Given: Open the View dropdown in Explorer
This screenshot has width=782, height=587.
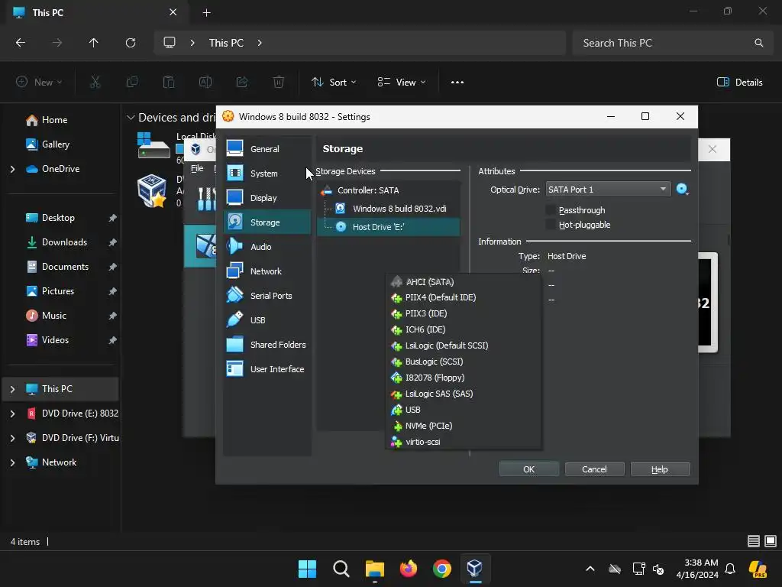Looking at the screenshot, I should 402,83.
